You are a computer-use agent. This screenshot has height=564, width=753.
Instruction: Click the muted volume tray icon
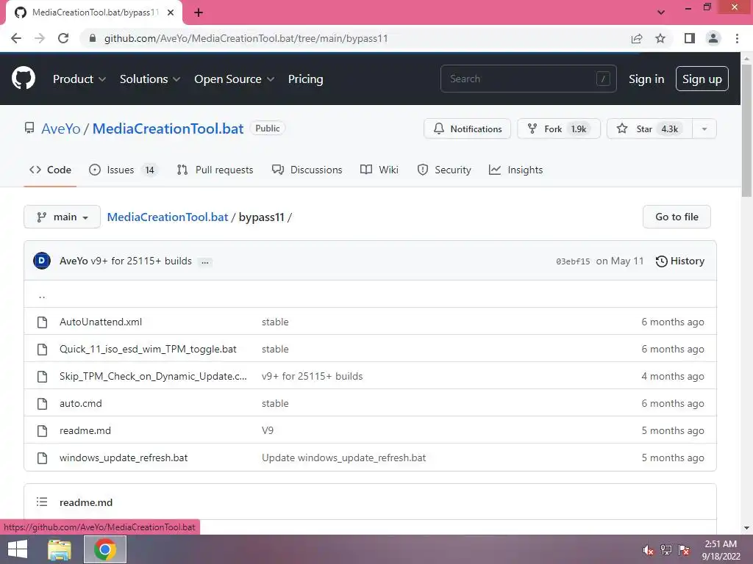[x=648, y=550]
